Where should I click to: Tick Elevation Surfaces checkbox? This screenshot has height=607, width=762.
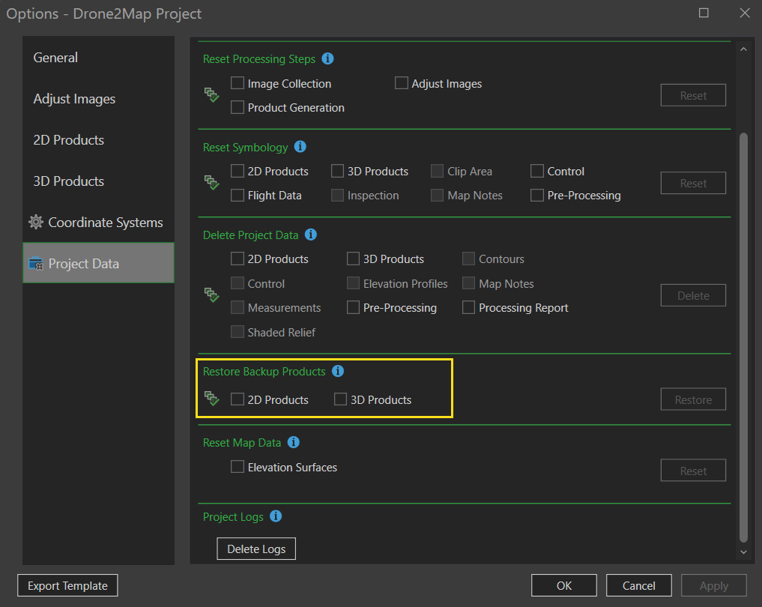238,467
